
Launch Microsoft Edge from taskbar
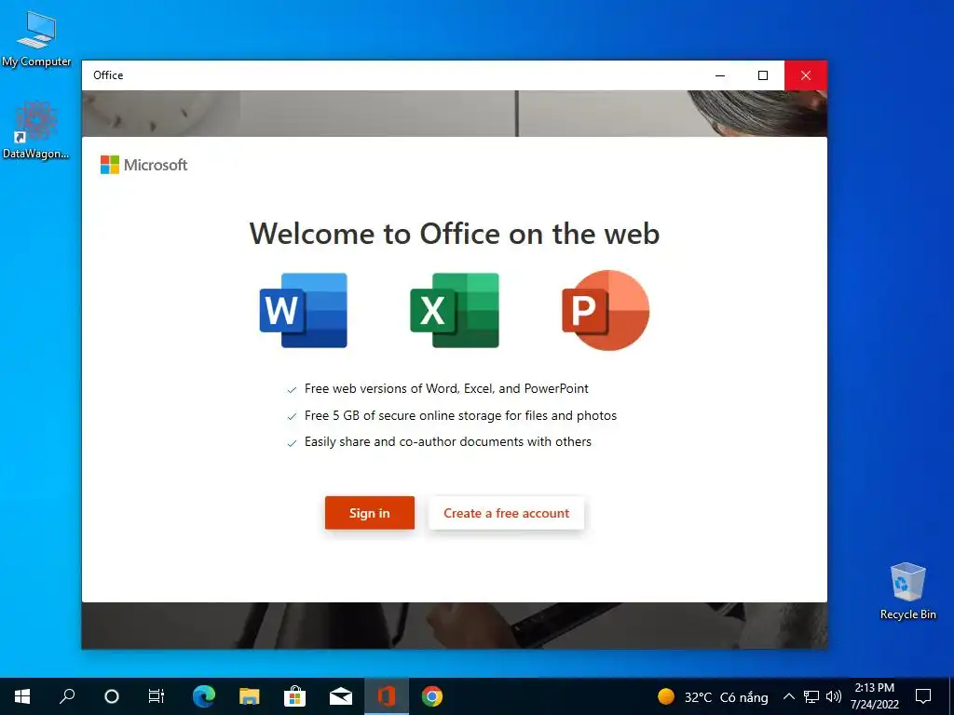[204, 696]
